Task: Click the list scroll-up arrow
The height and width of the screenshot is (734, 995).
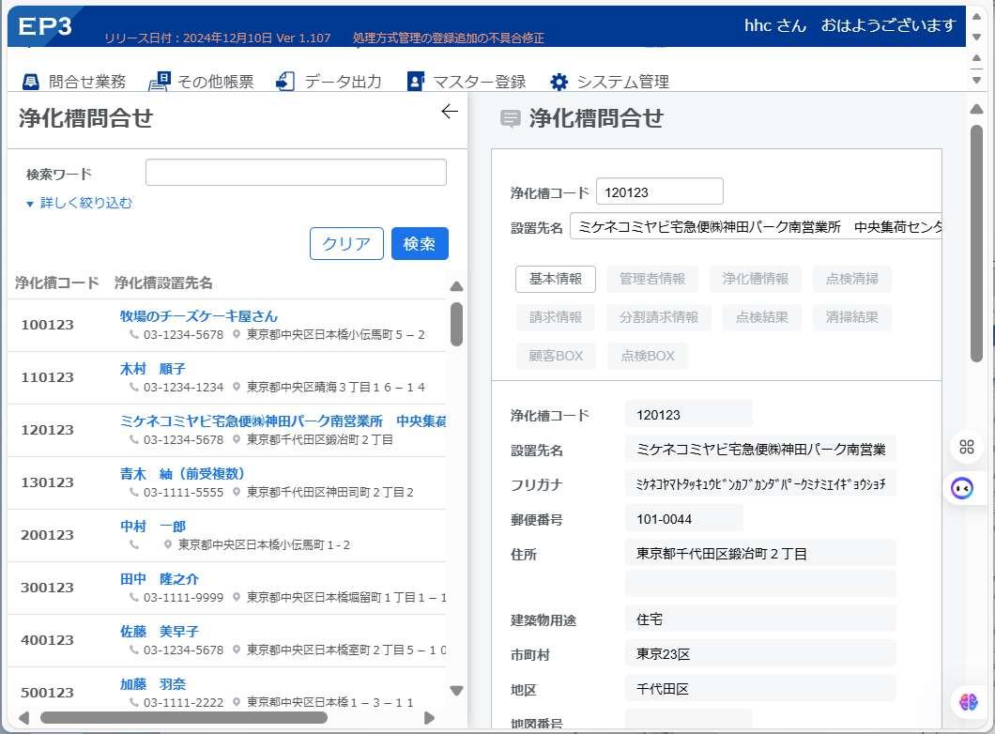Action: click(456, 287)
